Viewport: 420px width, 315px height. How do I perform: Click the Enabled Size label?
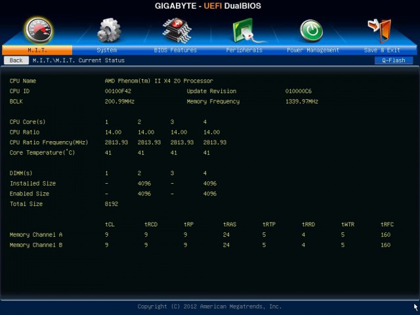[x=30, y=194]
